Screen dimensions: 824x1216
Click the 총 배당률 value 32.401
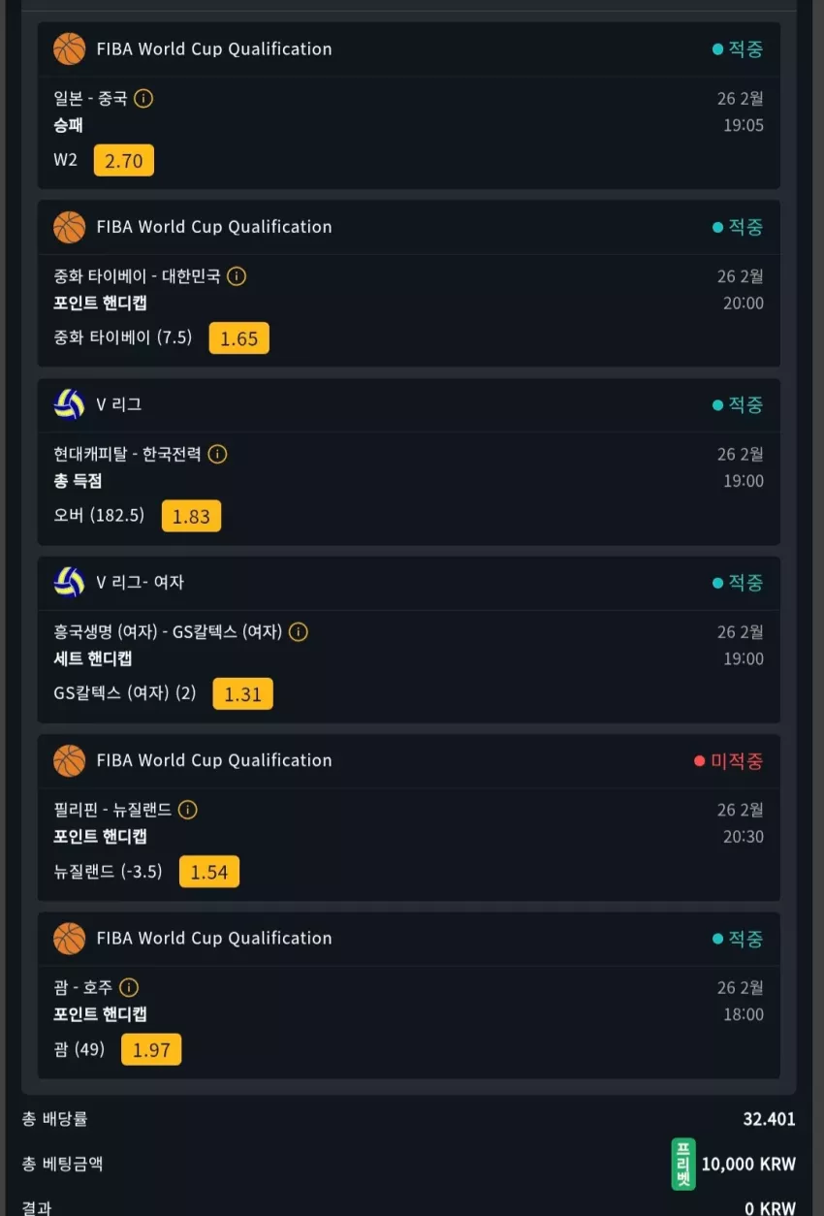pyautogui.click(x=770, y=1119)
